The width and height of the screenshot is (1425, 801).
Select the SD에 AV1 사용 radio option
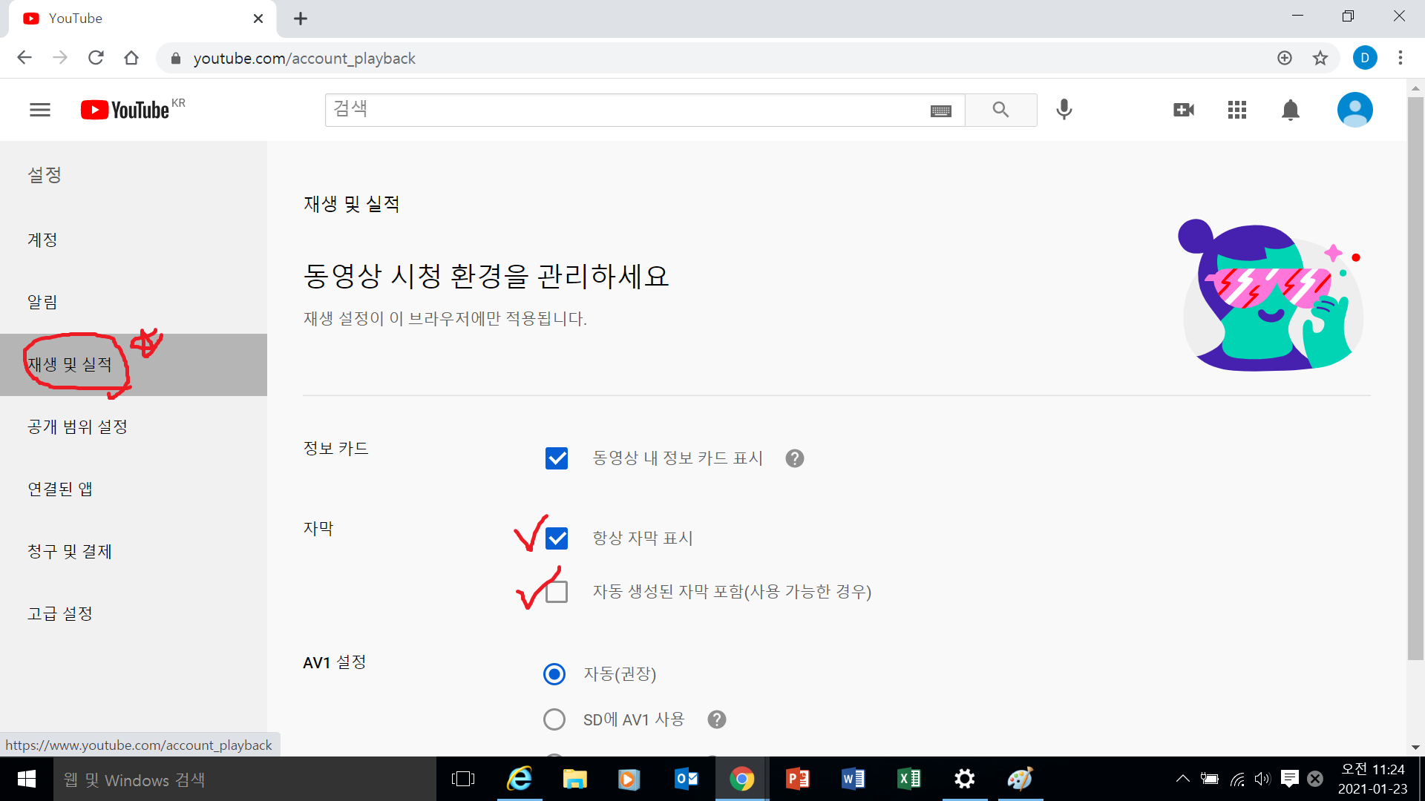click(554, 719)
